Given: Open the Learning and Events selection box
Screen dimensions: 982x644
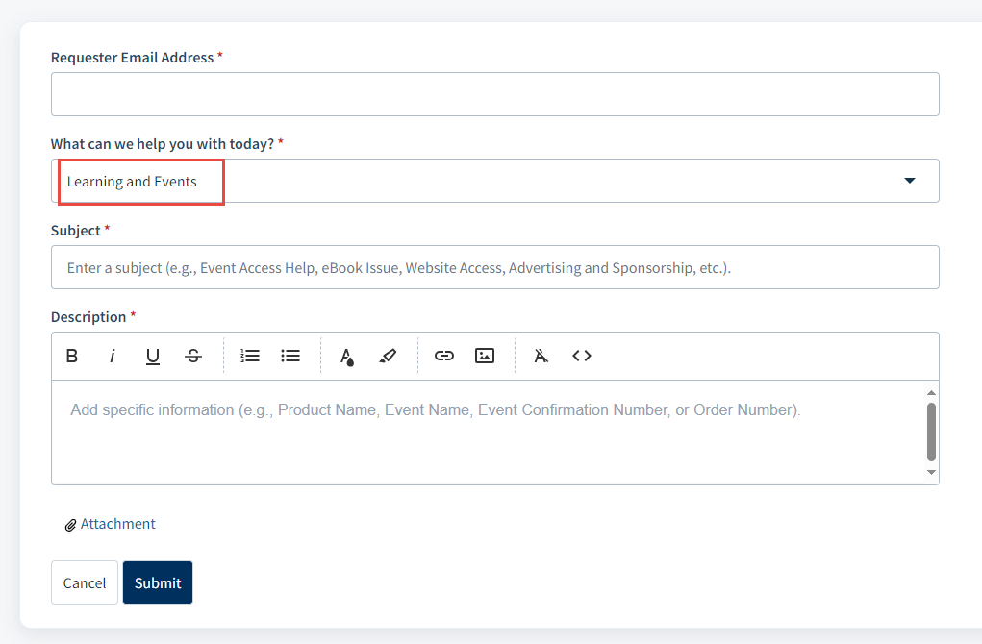Looking at the screenshot, I should click(494, 181).
